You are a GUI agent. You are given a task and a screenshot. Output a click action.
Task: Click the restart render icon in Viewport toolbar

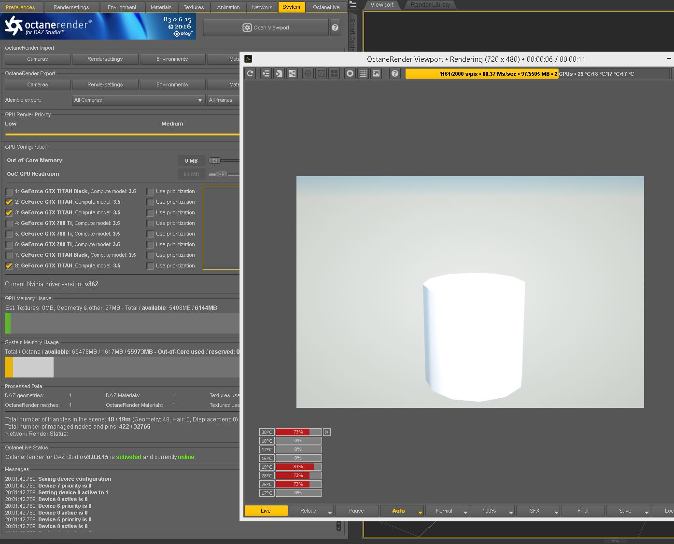click(x=250, y=73)
